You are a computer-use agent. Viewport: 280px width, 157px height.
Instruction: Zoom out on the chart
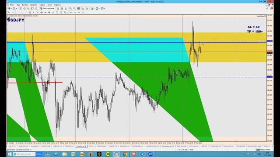(x=74, y=9)
